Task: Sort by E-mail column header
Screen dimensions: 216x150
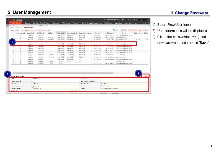Action: 124,33
